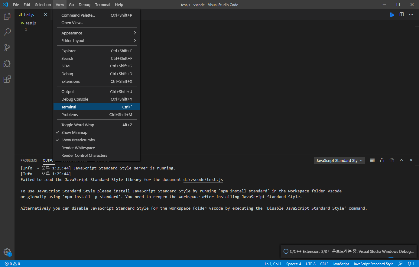The width and height of the screenshot is (419, 267).
Task: Click the Open Changes icon in editor toolbar
Action: click(x=392, y=14)
